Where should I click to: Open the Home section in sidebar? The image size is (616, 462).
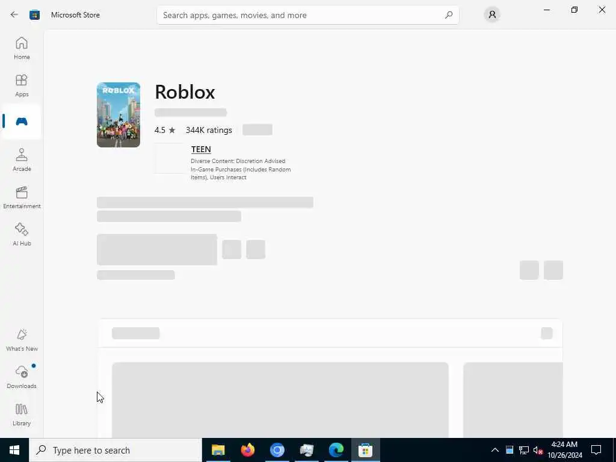click(x=22, y=48)
